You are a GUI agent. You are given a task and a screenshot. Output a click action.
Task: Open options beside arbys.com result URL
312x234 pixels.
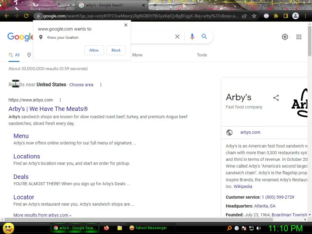point(60,100)
